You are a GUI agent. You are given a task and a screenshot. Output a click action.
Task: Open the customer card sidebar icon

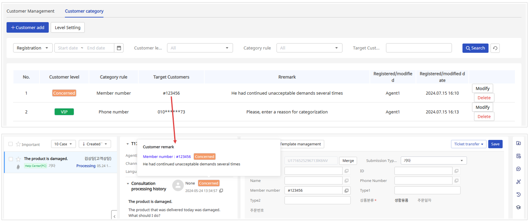pos(518,143)
